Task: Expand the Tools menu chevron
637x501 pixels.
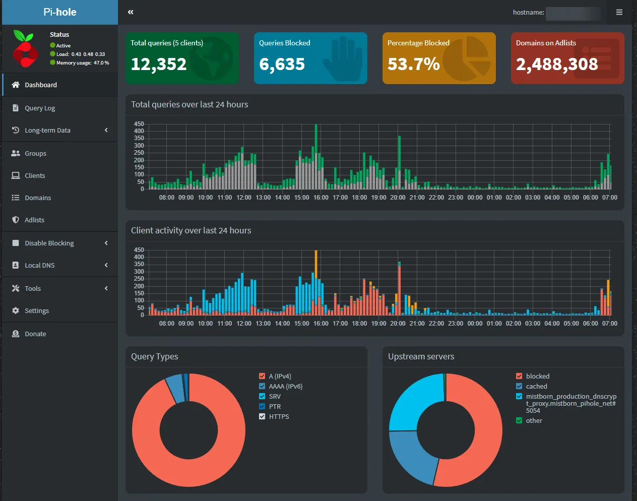Action: (x=106, y=288)
